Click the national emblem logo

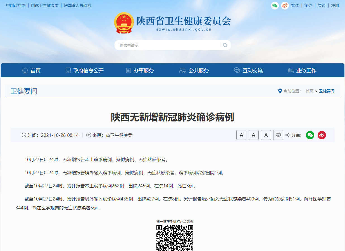point(124,23)
